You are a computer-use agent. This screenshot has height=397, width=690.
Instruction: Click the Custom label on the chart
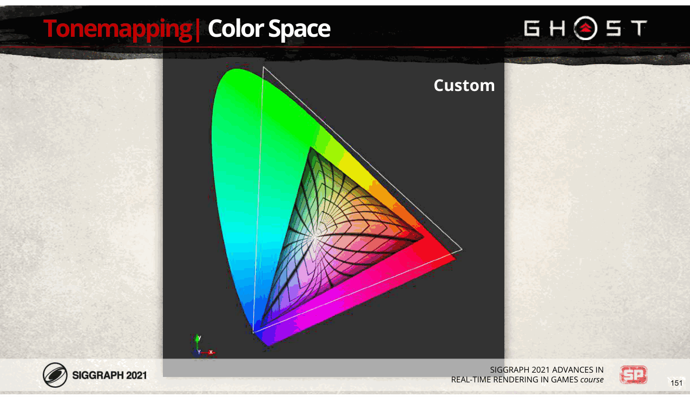click(x=464, y=86)
